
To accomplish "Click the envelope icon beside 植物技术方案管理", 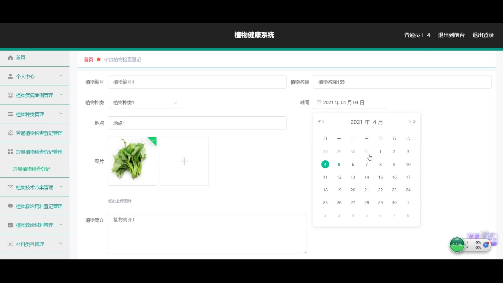I will [x=10, y=187].
